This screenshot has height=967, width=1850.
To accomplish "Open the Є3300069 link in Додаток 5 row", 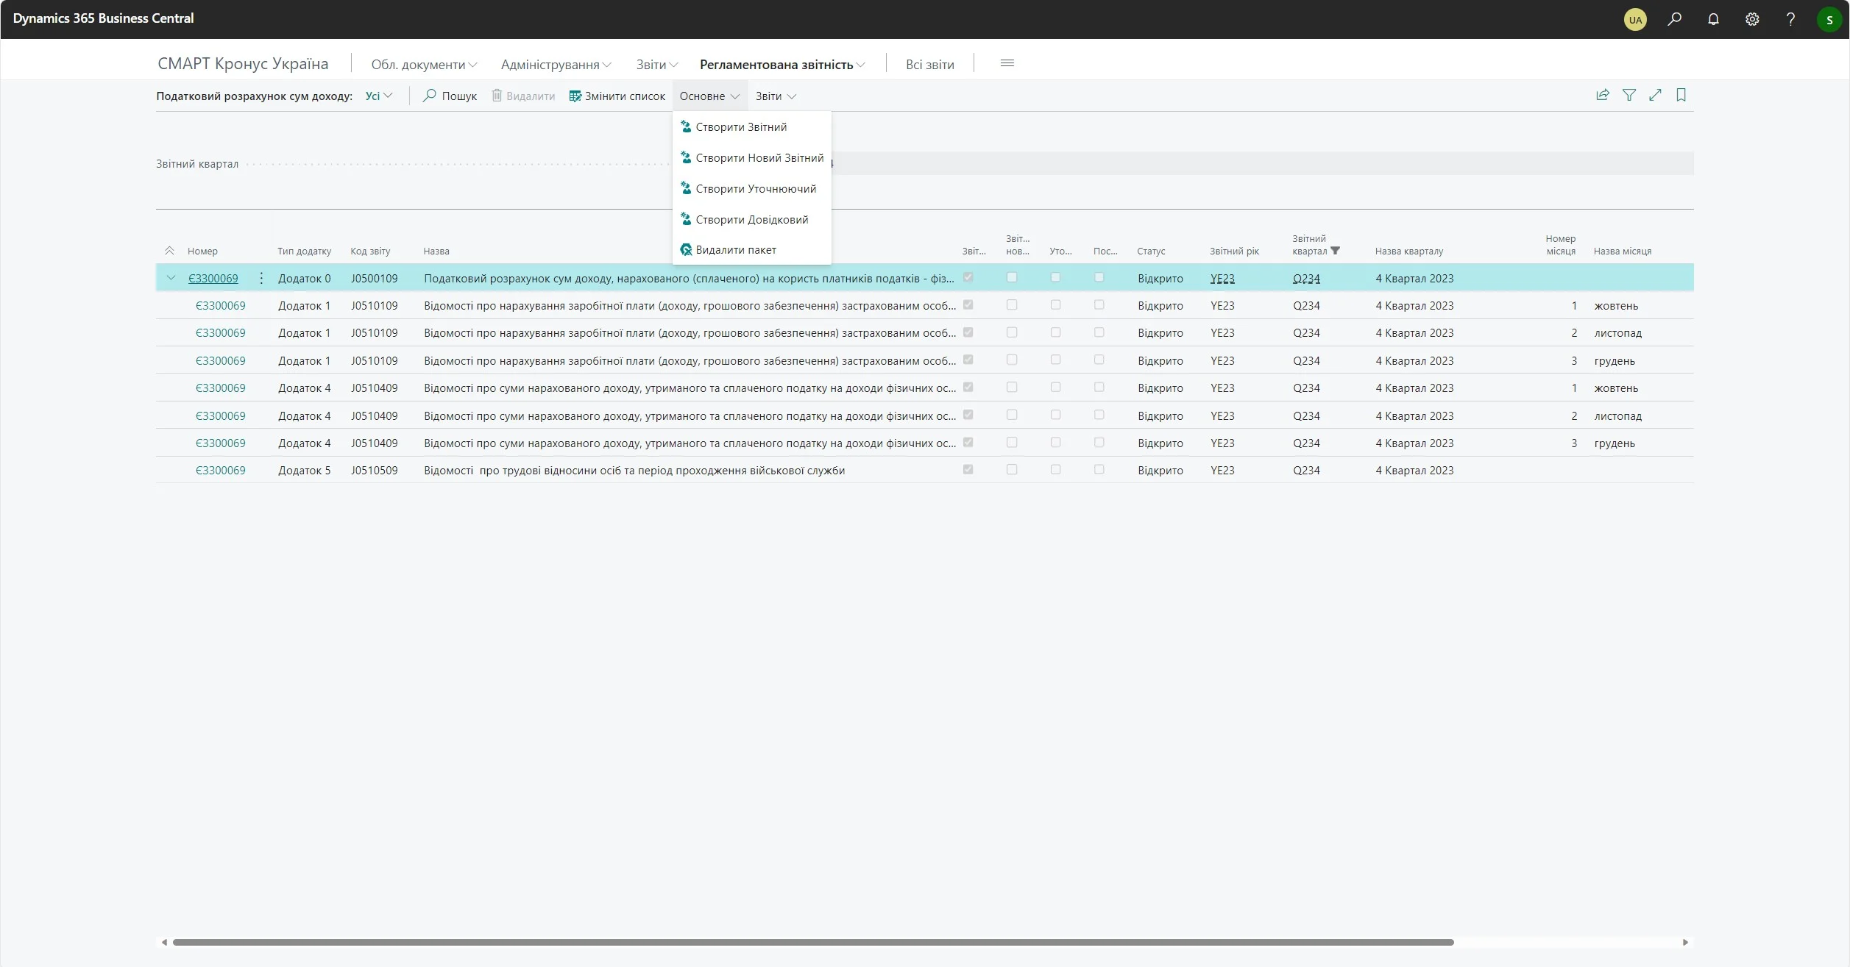I will coord(220,471).
